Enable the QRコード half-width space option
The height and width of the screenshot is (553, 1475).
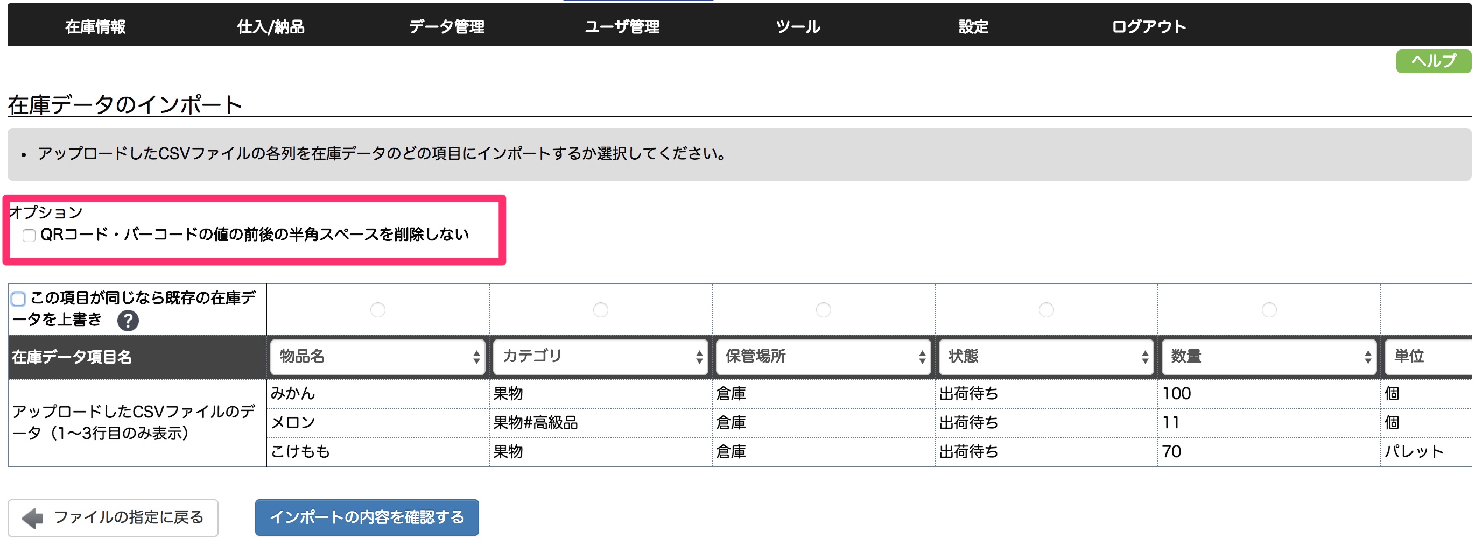29,235
